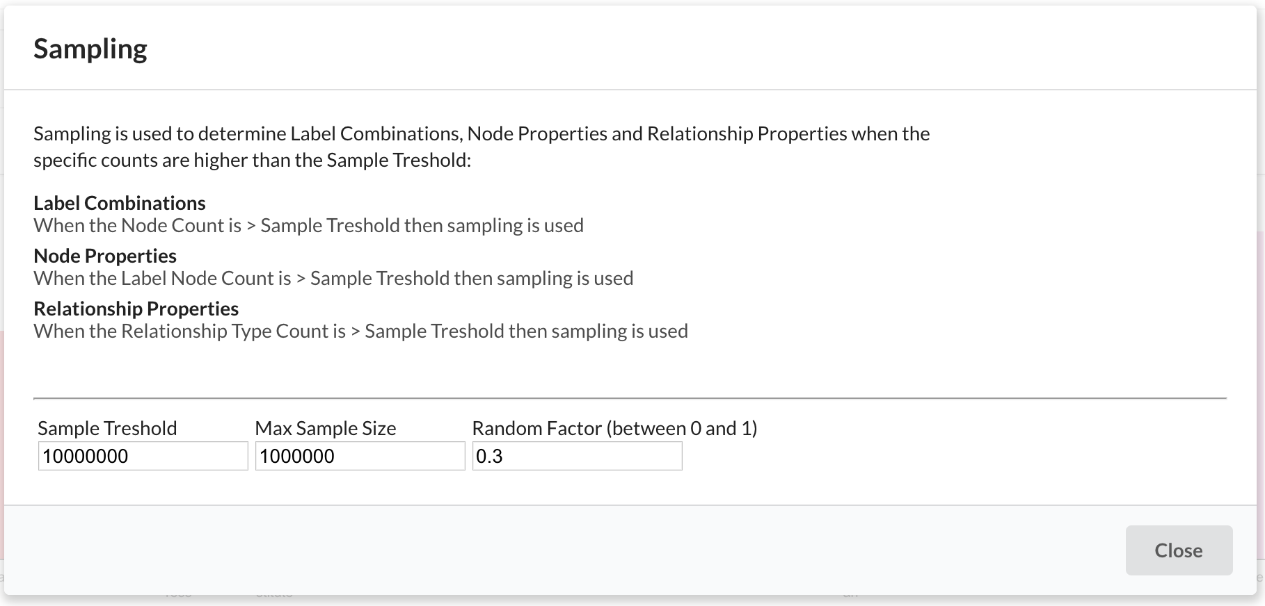Click the Sample Treshold field label
This screenshot has height=606, width=1265.
coord(107,428)
